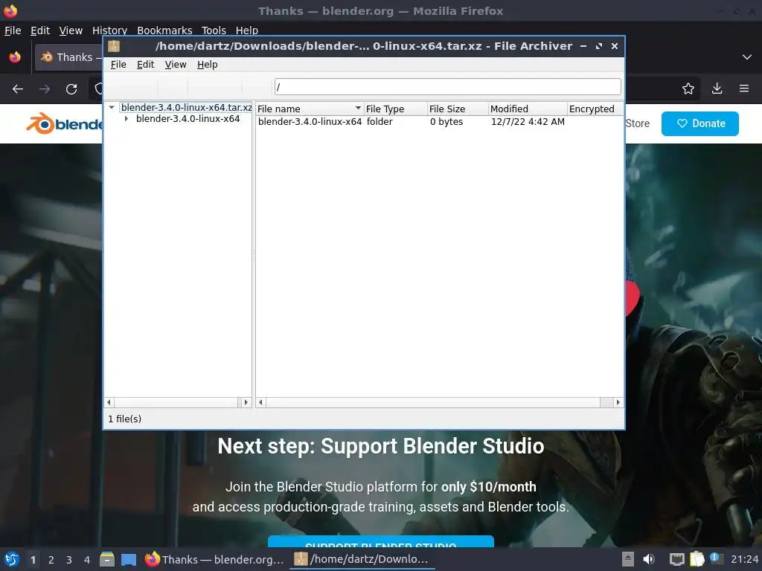Sort by File Size column header
The width and height of the screenshot is (762, 571).
click(x=458, y=109)
